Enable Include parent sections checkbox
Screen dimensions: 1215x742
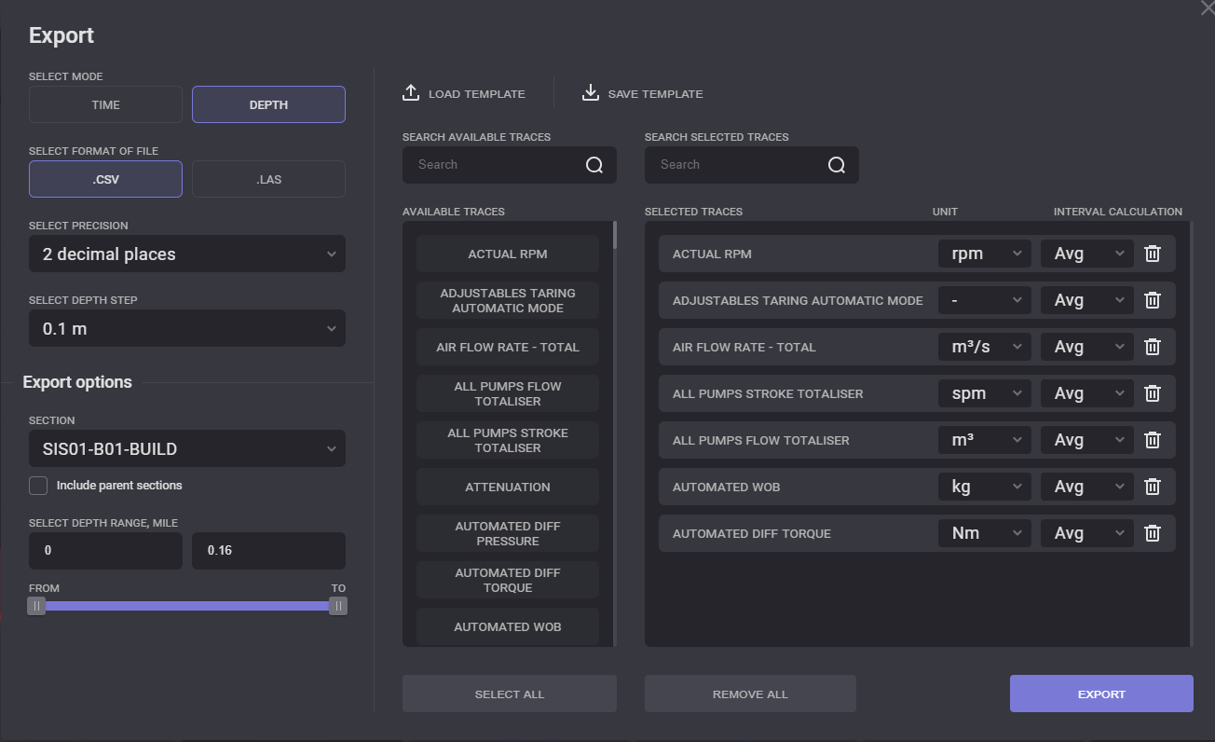point(38,486)
